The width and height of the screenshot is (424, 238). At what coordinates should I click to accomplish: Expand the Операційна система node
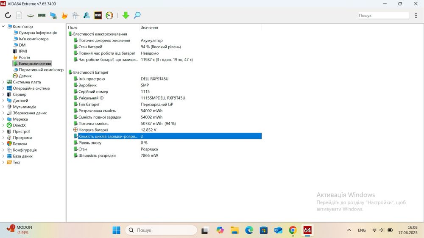click(x=3, y=89)
